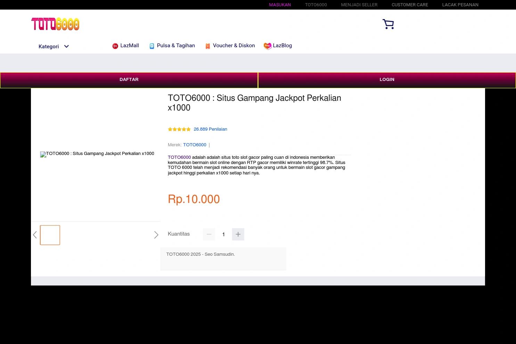Open the 26.889 Penilaian link
The width and height of the screenshot is (516, 344).
[x=210, y=129]
